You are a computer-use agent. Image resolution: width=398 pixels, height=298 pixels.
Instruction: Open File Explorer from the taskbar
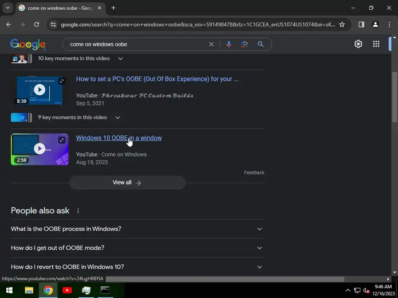point(29,290)
